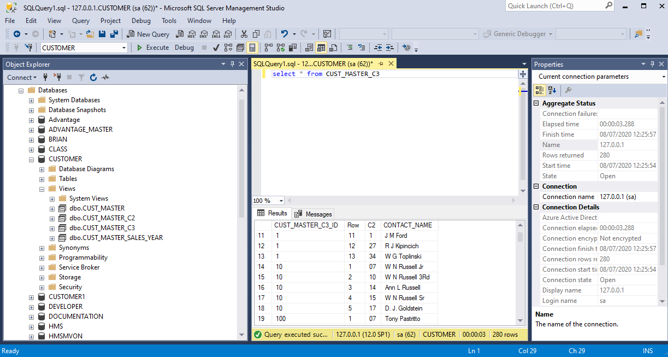The height and width of the screenshot is (357, 668).
Task: Expand the dbo.CUST_MASTER_C3 view node
Action: (x=52, y=228)
